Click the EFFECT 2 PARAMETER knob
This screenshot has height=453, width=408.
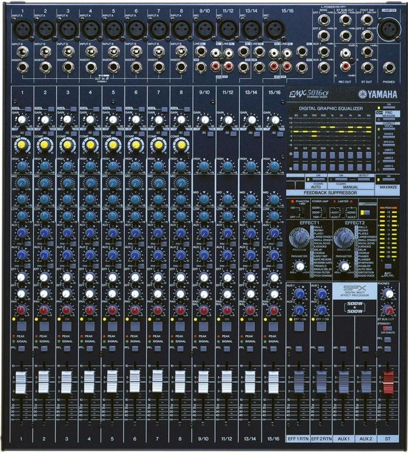click(x=343, y=266)
